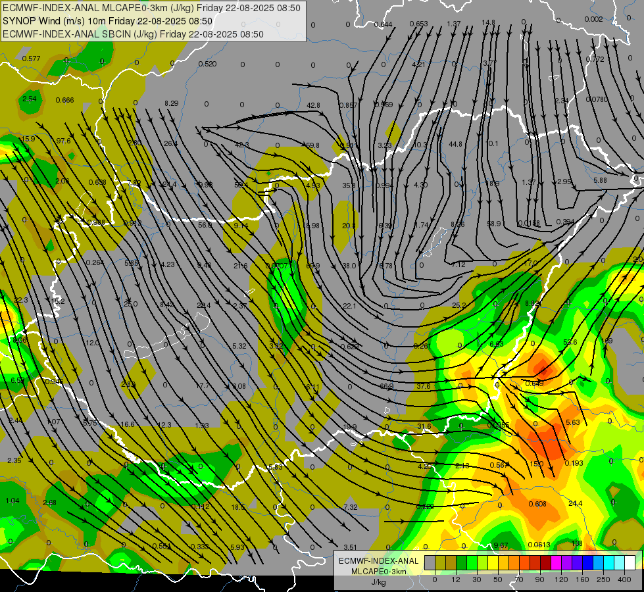Pick the pure blue legend swatch

587,563
